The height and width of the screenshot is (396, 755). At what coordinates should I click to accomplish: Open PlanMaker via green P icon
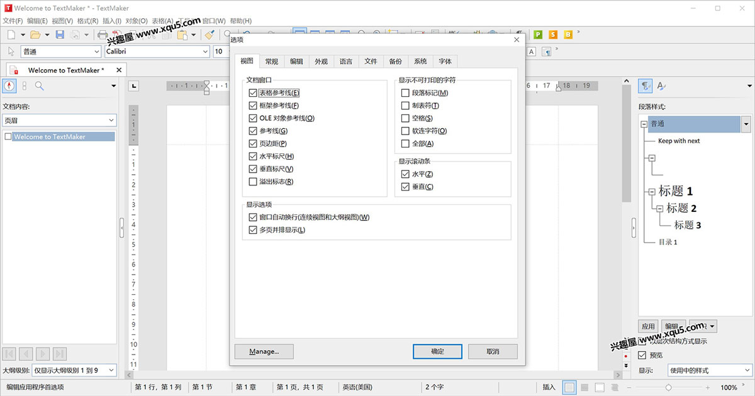tap(538, 35)
